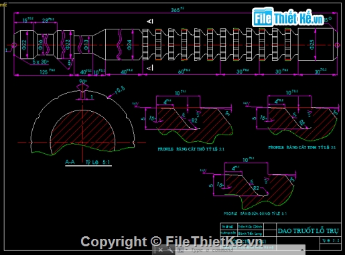The width and height of the screenshot is (345, 255).
Task: Select the "Tỷ lệ" scale cell in title block
Action: click(330, 240)
